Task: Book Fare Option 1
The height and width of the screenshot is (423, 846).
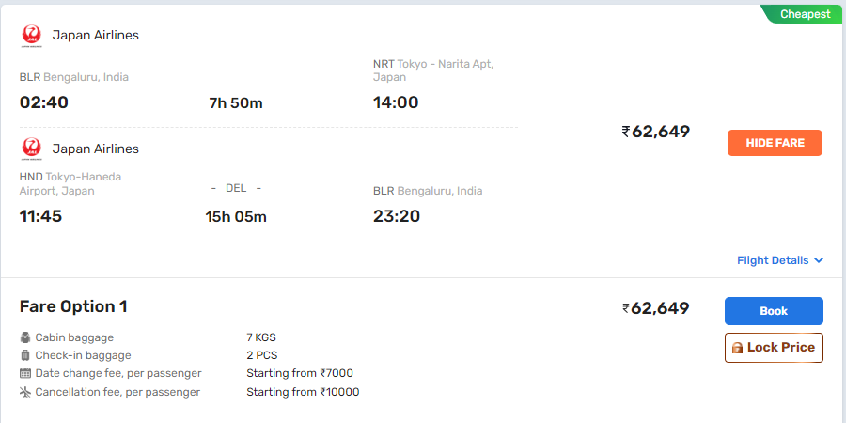Action: coord(774,311)
